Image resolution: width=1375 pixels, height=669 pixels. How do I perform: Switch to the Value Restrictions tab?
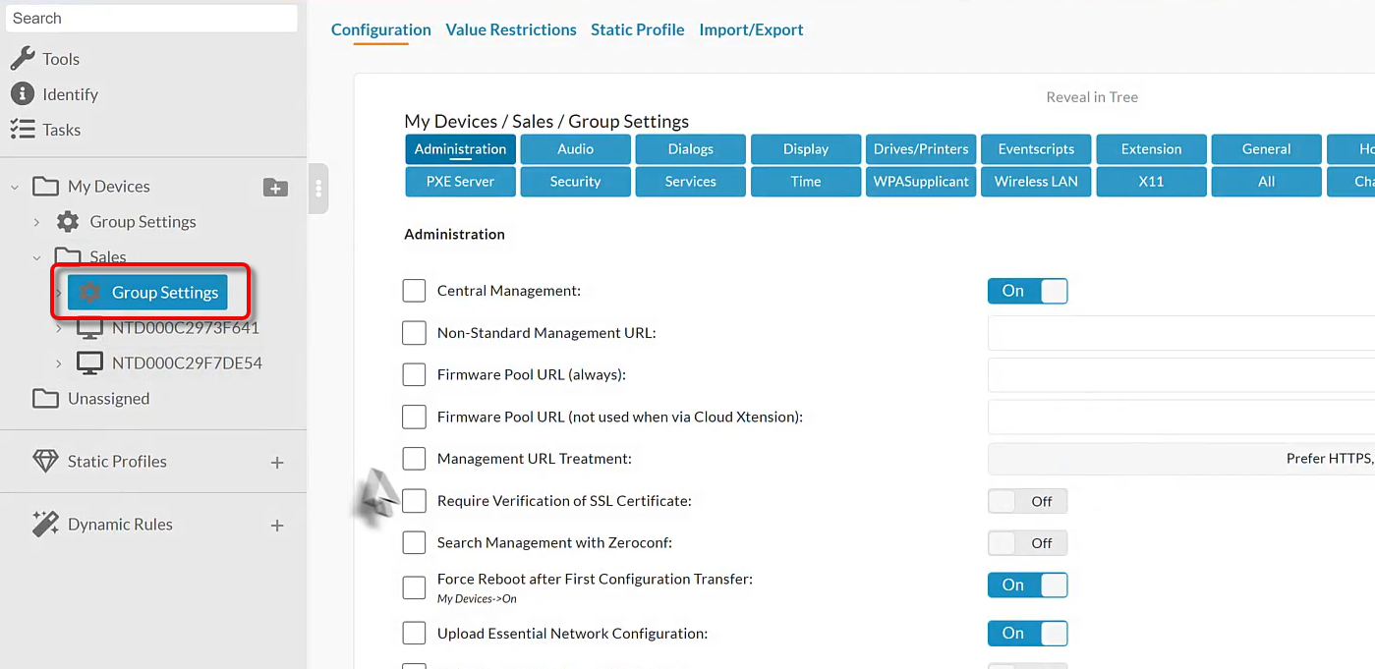tap(511, 29)
